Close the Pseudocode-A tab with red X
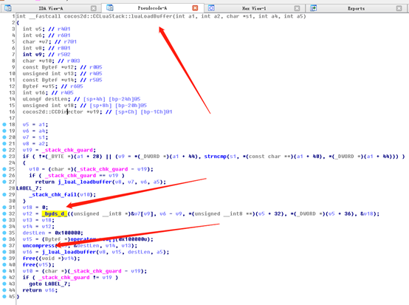409x305 pixels. click(195, 8)
